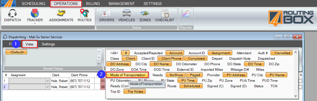Toggle the # column chip
The height and width of the screenshot is (101, 317).
pyautogui.click(x=125, y=53)
